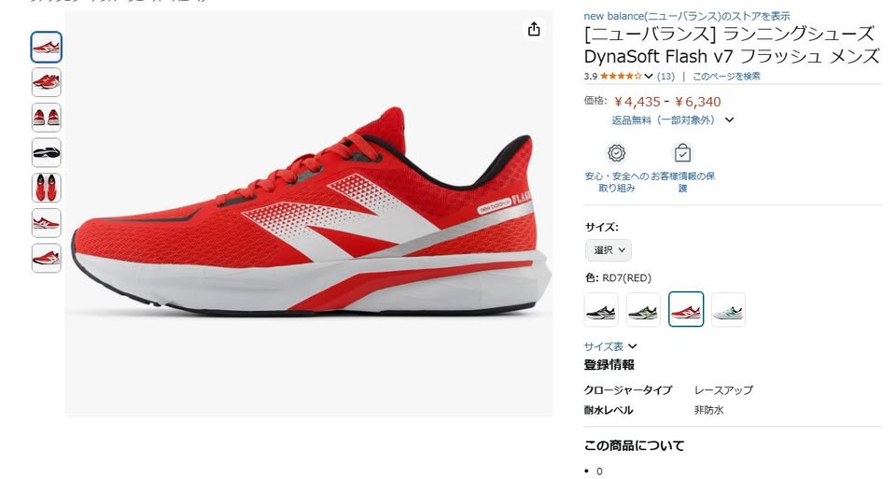View the black outsole thumbnail
This screenshot has height=479, width=896.
(x=47, y=152)
